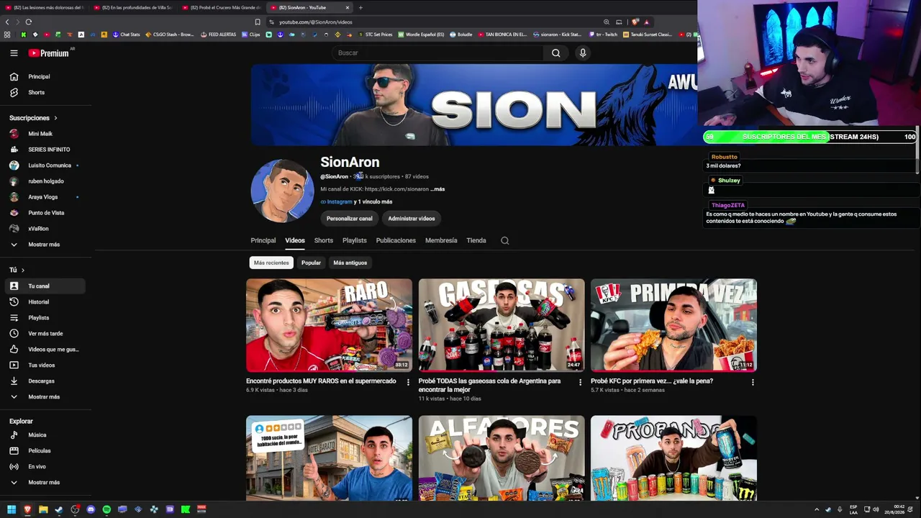Expand Suscripciones section header
The image size is (921, 518).
pos(33,118)
